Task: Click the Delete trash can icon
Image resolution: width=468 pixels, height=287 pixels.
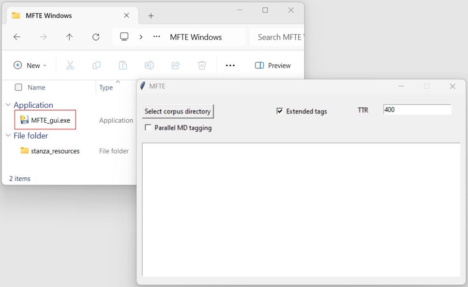Action: click(x=202, y=65)
